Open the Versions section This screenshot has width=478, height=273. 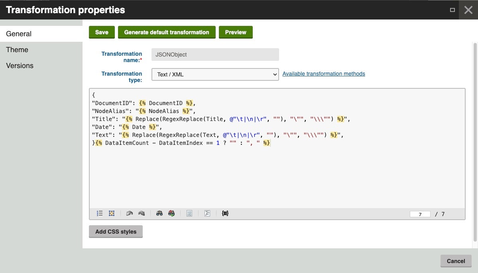click(x=19, y=65)
